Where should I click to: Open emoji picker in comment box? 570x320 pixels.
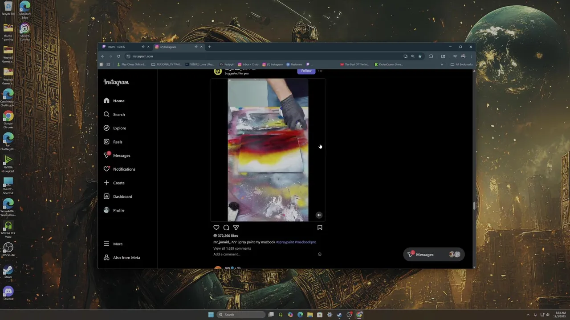tap(320, 254)
